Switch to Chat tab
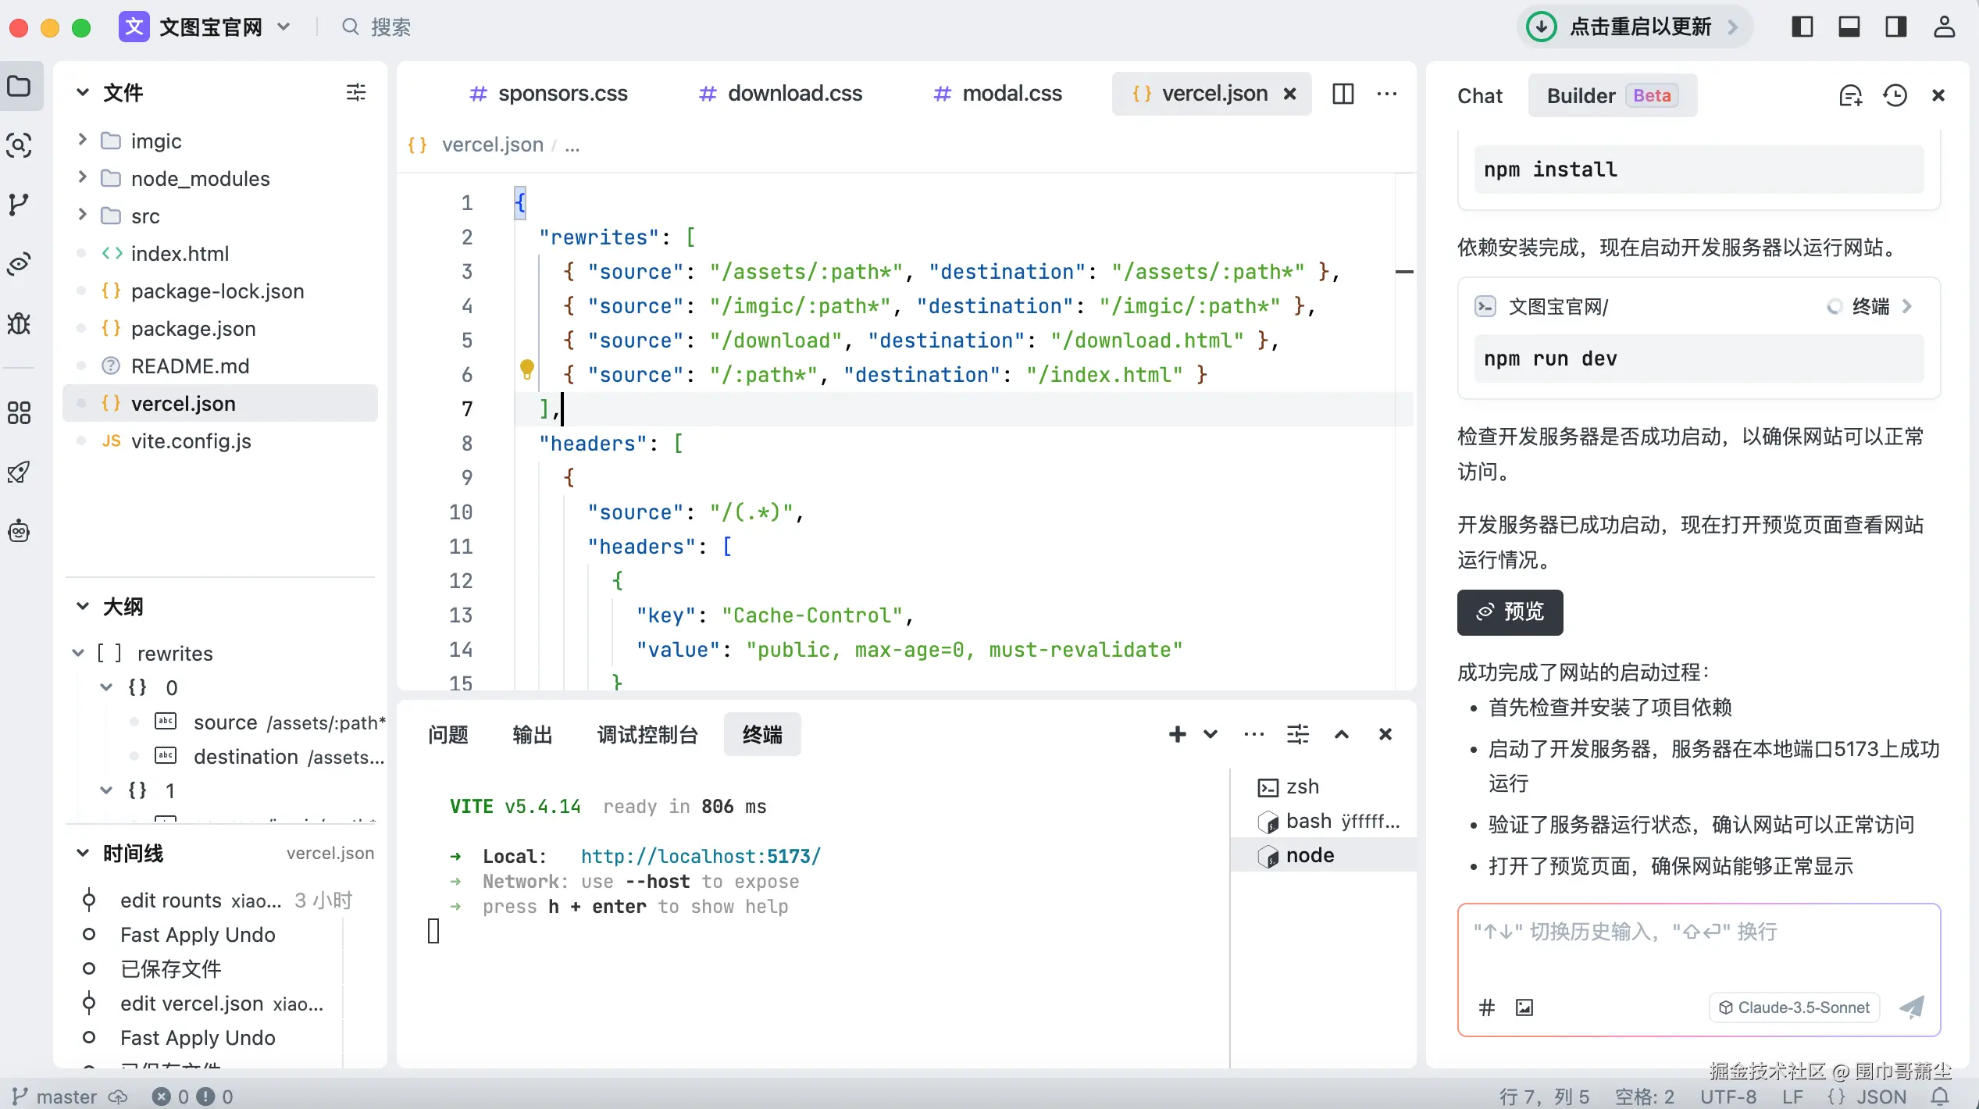1979x1109 pixels. pos(1480,96)
